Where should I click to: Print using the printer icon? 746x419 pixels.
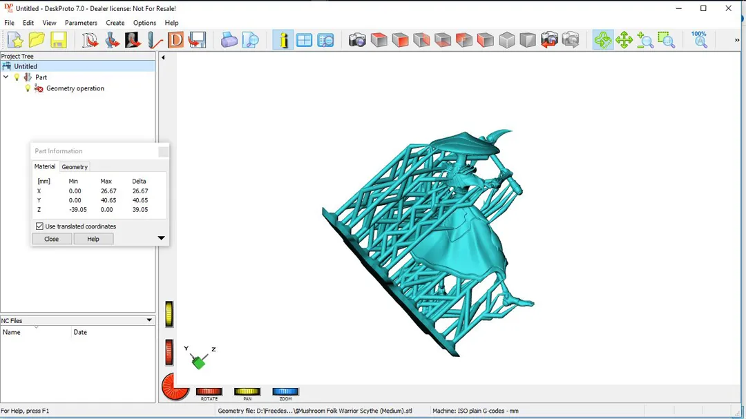(x=229, y=40)
